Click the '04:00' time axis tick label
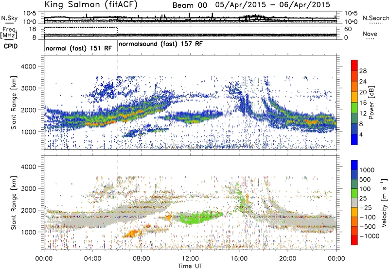389x269 pixels. point(92,259)
